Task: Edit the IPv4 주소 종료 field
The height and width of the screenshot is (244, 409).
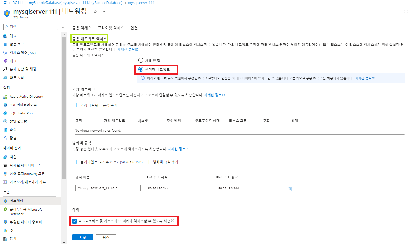Action: [x=249, y=188]
